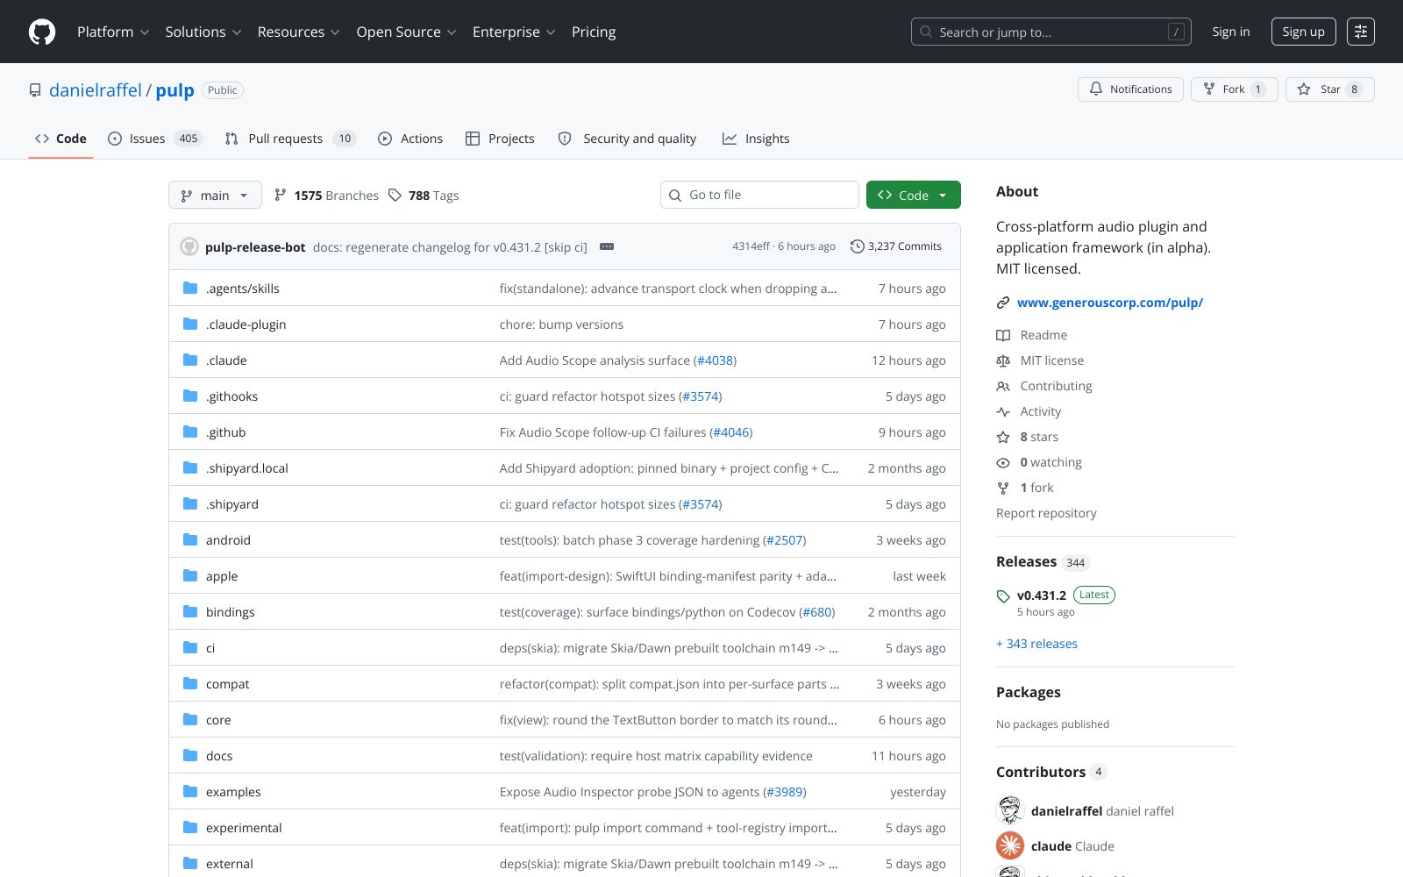Click Report repository link

coord(1046,513)
